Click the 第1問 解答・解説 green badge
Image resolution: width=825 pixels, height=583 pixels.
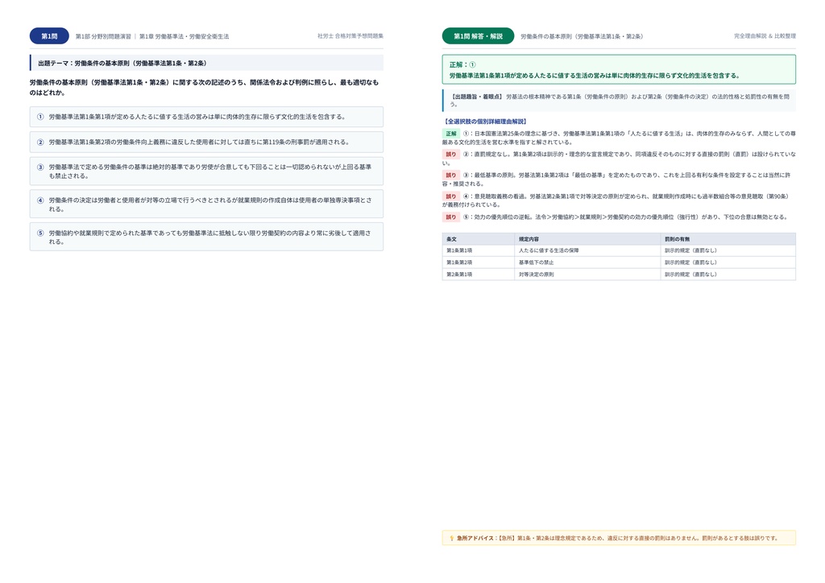(478, 35)
